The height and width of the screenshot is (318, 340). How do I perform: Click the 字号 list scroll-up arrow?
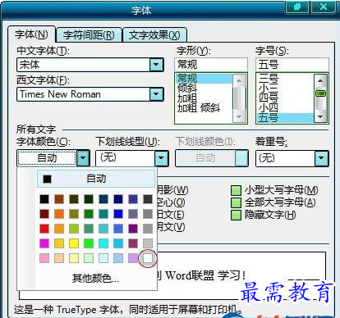[x=320, y=80]
